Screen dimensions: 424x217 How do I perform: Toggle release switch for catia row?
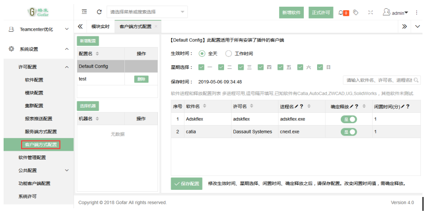click(349, 132)
